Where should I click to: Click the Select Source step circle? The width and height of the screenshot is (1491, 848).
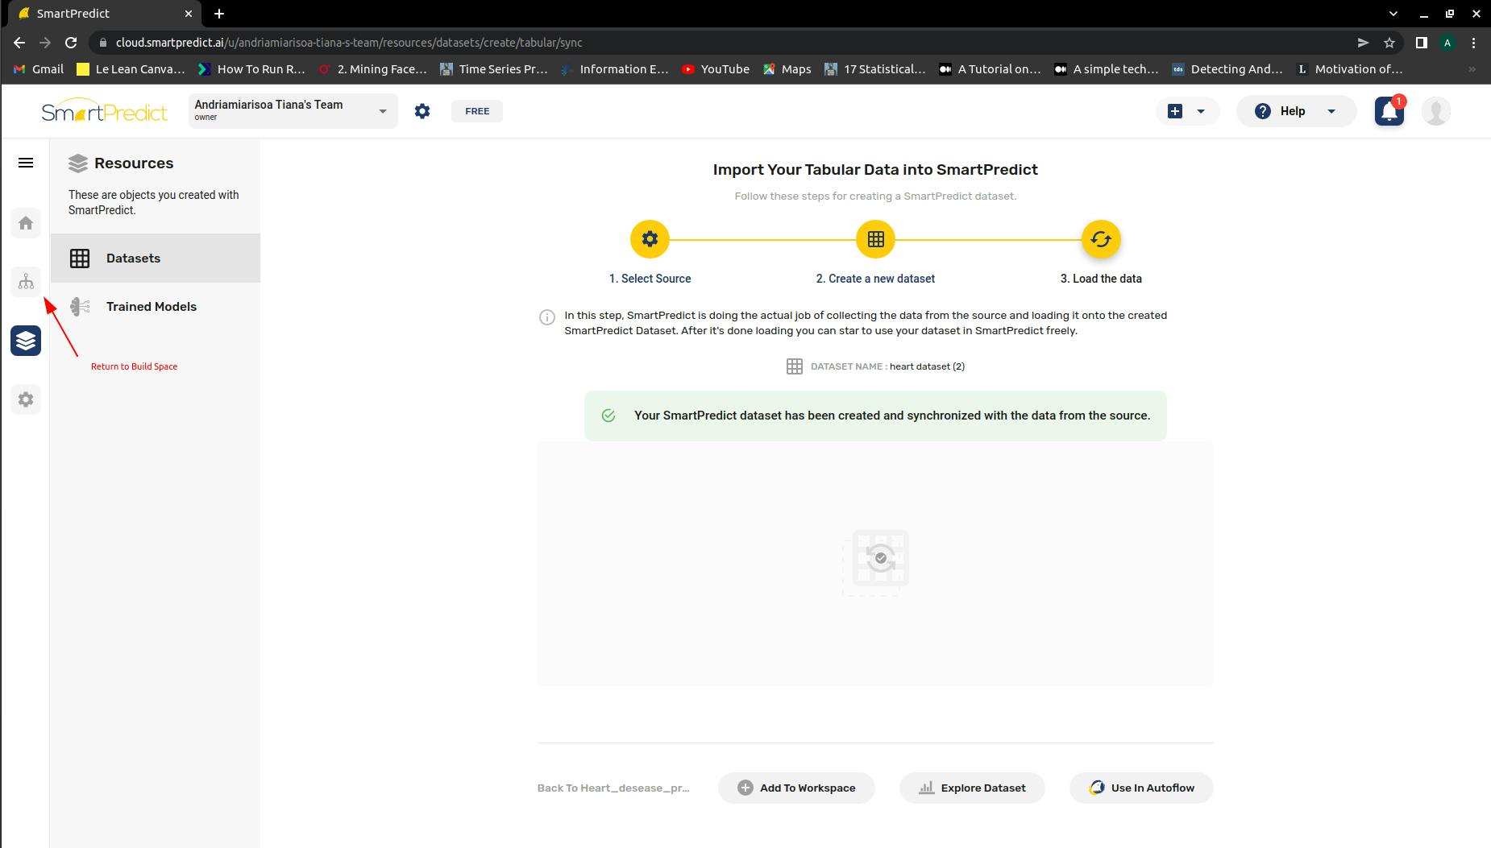coord(650,239)
